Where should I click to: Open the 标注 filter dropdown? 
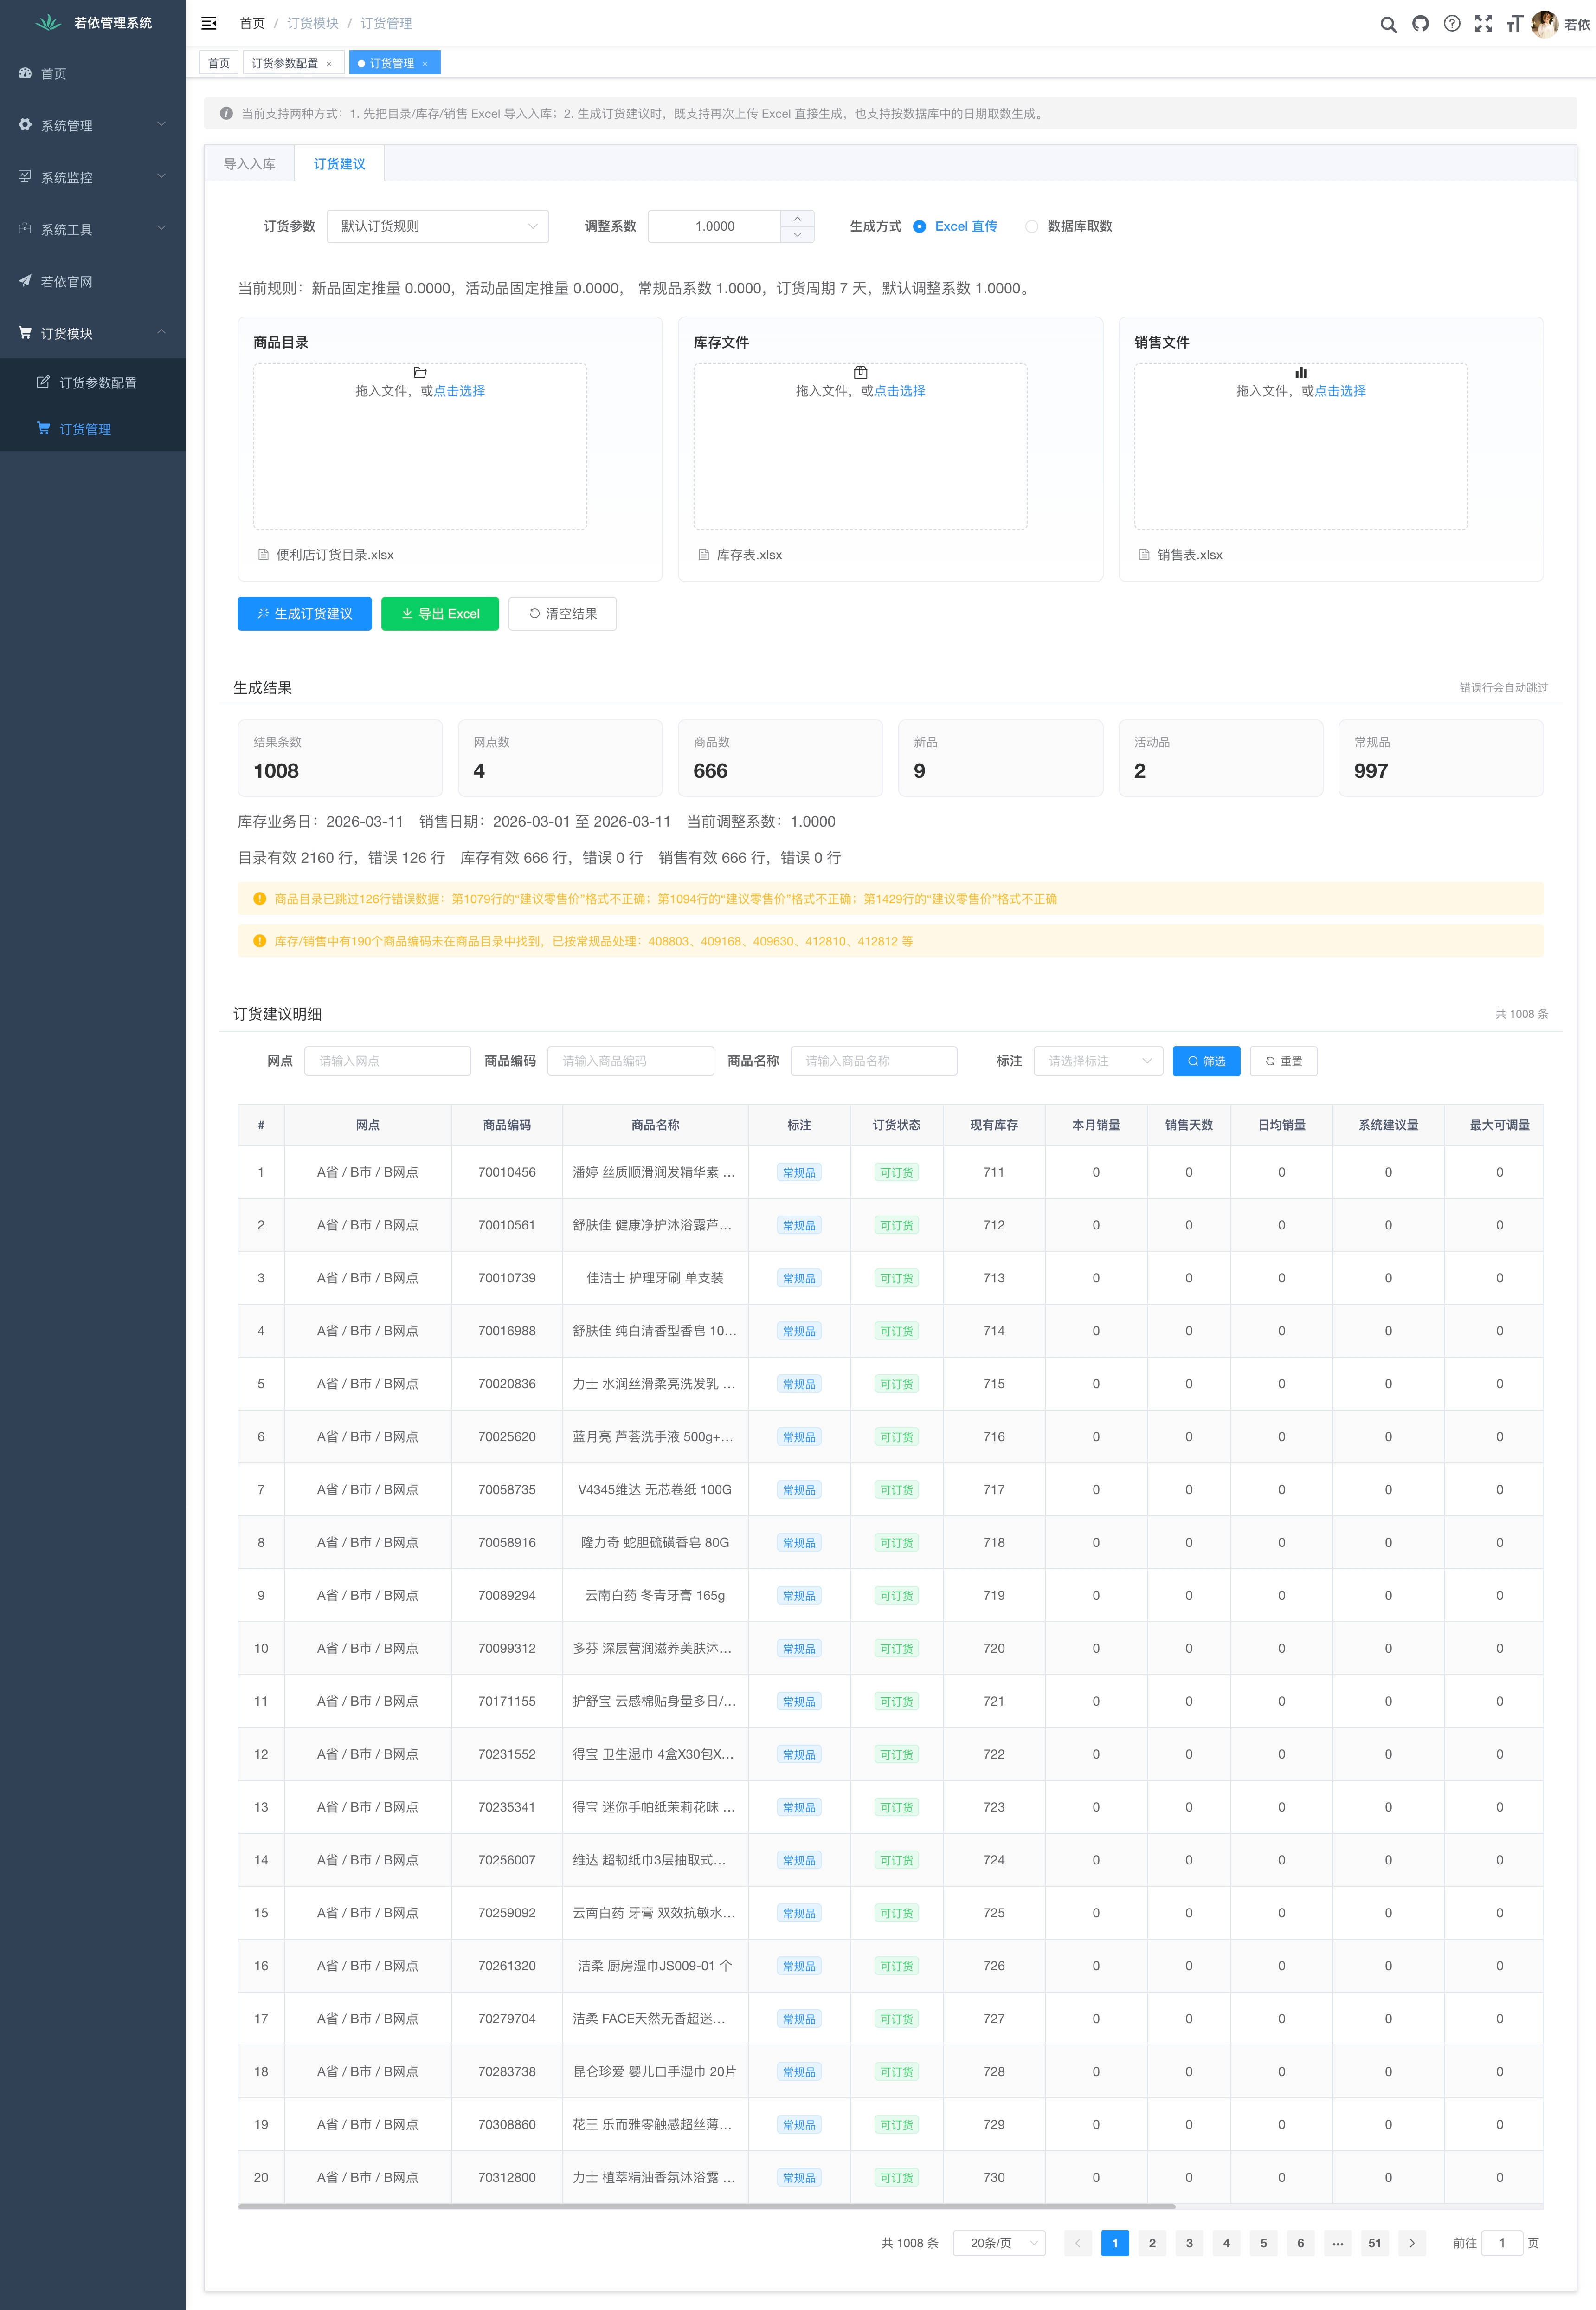click(1098, 1061)
